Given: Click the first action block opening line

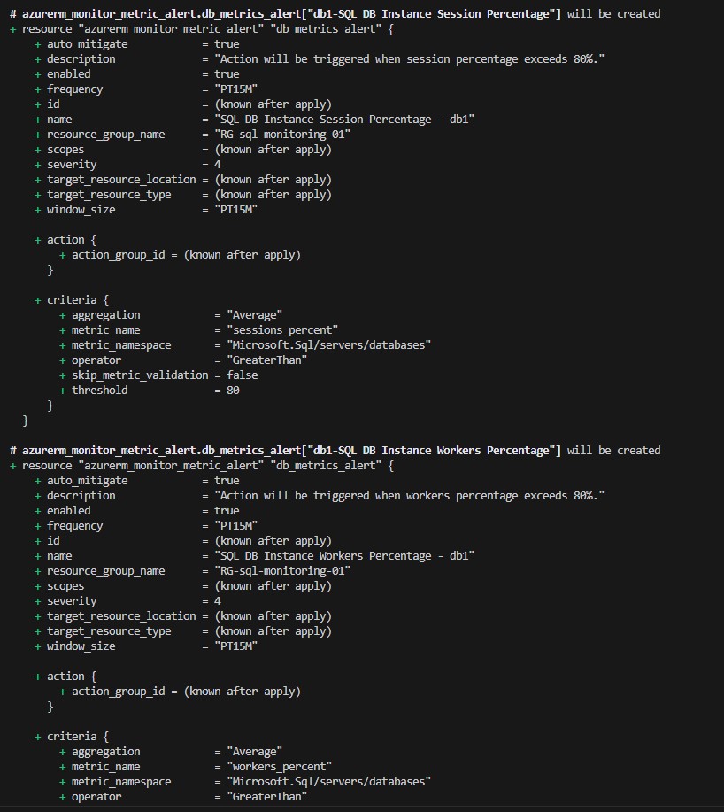Looking at the screenshot, I should (x=65, y=240).
